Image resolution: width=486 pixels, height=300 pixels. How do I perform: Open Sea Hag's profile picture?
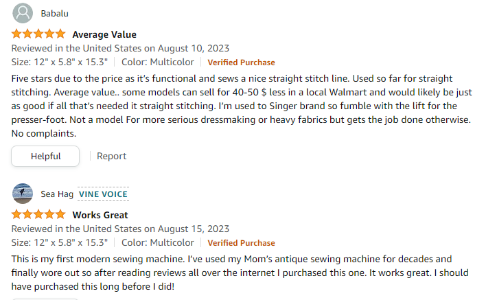tap(23, 194)
